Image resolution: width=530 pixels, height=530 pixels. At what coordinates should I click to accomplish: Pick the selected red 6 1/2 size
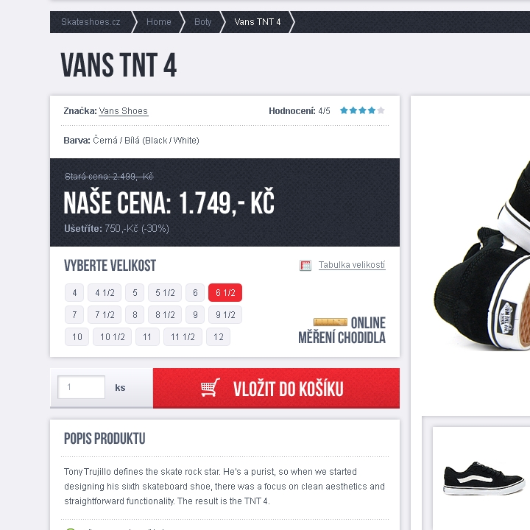point(225,293)
